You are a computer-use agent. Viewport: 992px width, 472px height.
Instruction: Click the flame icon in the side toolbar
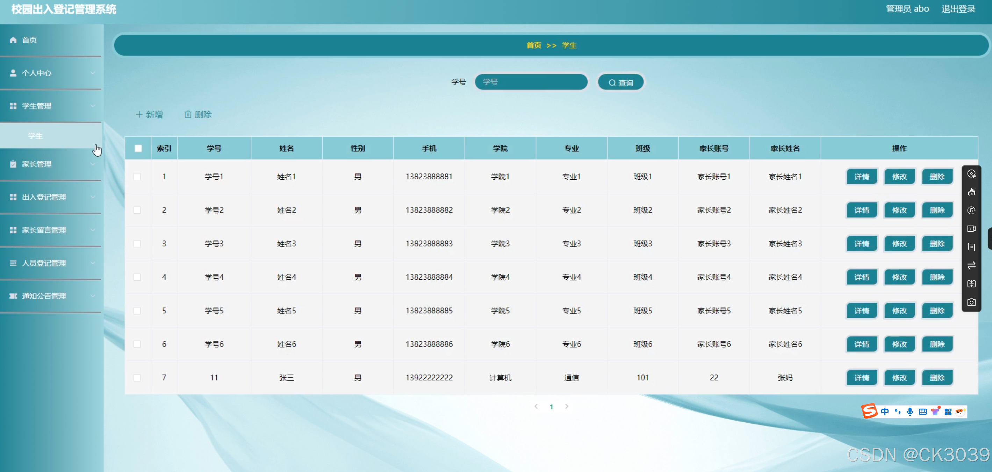click(x=972, y=192)
